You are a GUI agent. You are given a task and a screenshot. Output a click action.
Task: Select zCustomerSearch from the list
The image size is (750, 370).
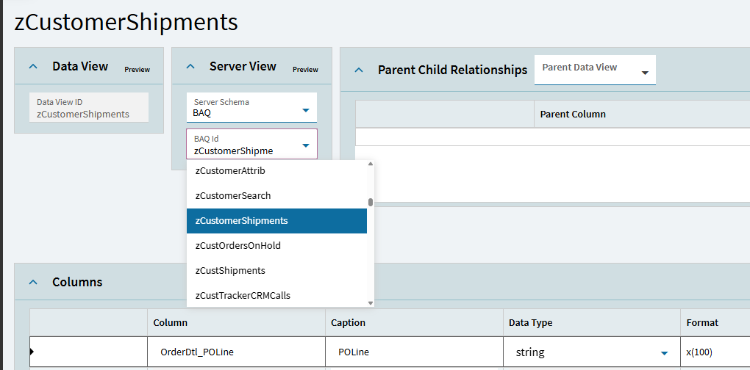point(233,195)
